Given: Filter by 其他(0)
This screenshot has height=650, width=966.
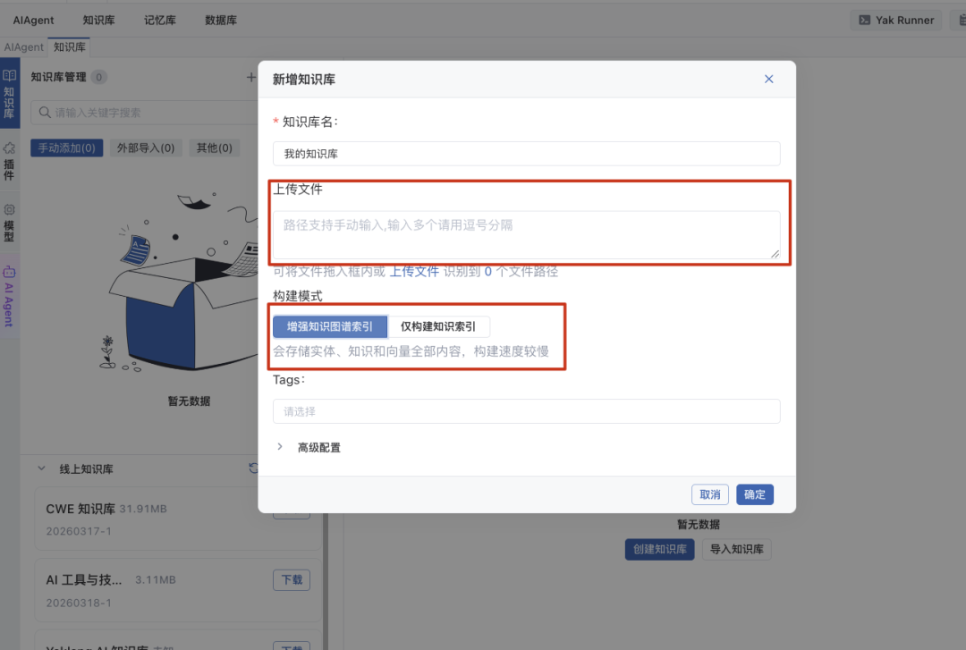Looking at the screenshot, I should coord(214,148).
